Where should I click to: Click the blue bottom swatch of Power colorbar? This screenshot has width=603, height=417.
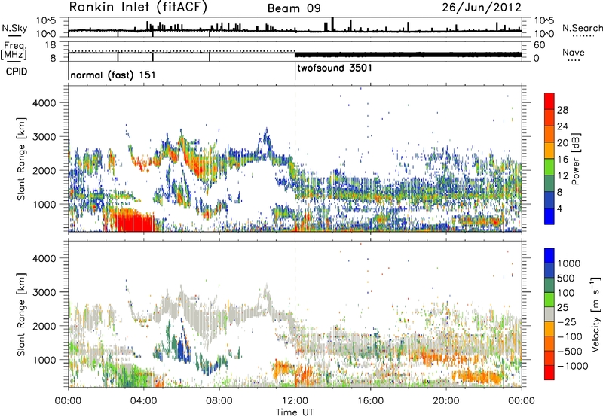pyautogui.click(x=549, y=216)
